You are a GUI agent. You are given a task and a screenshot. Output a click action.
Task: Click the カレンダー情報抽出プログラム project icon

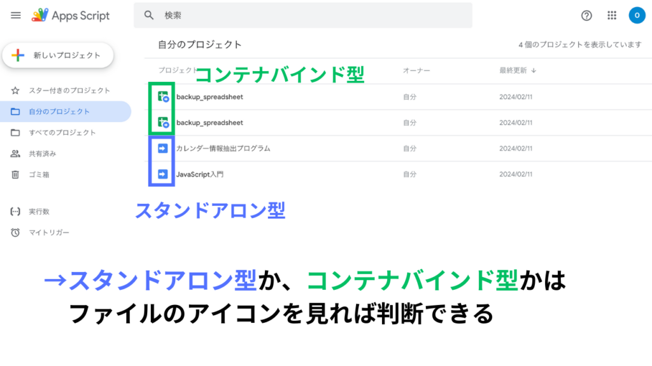pos(163,148)
